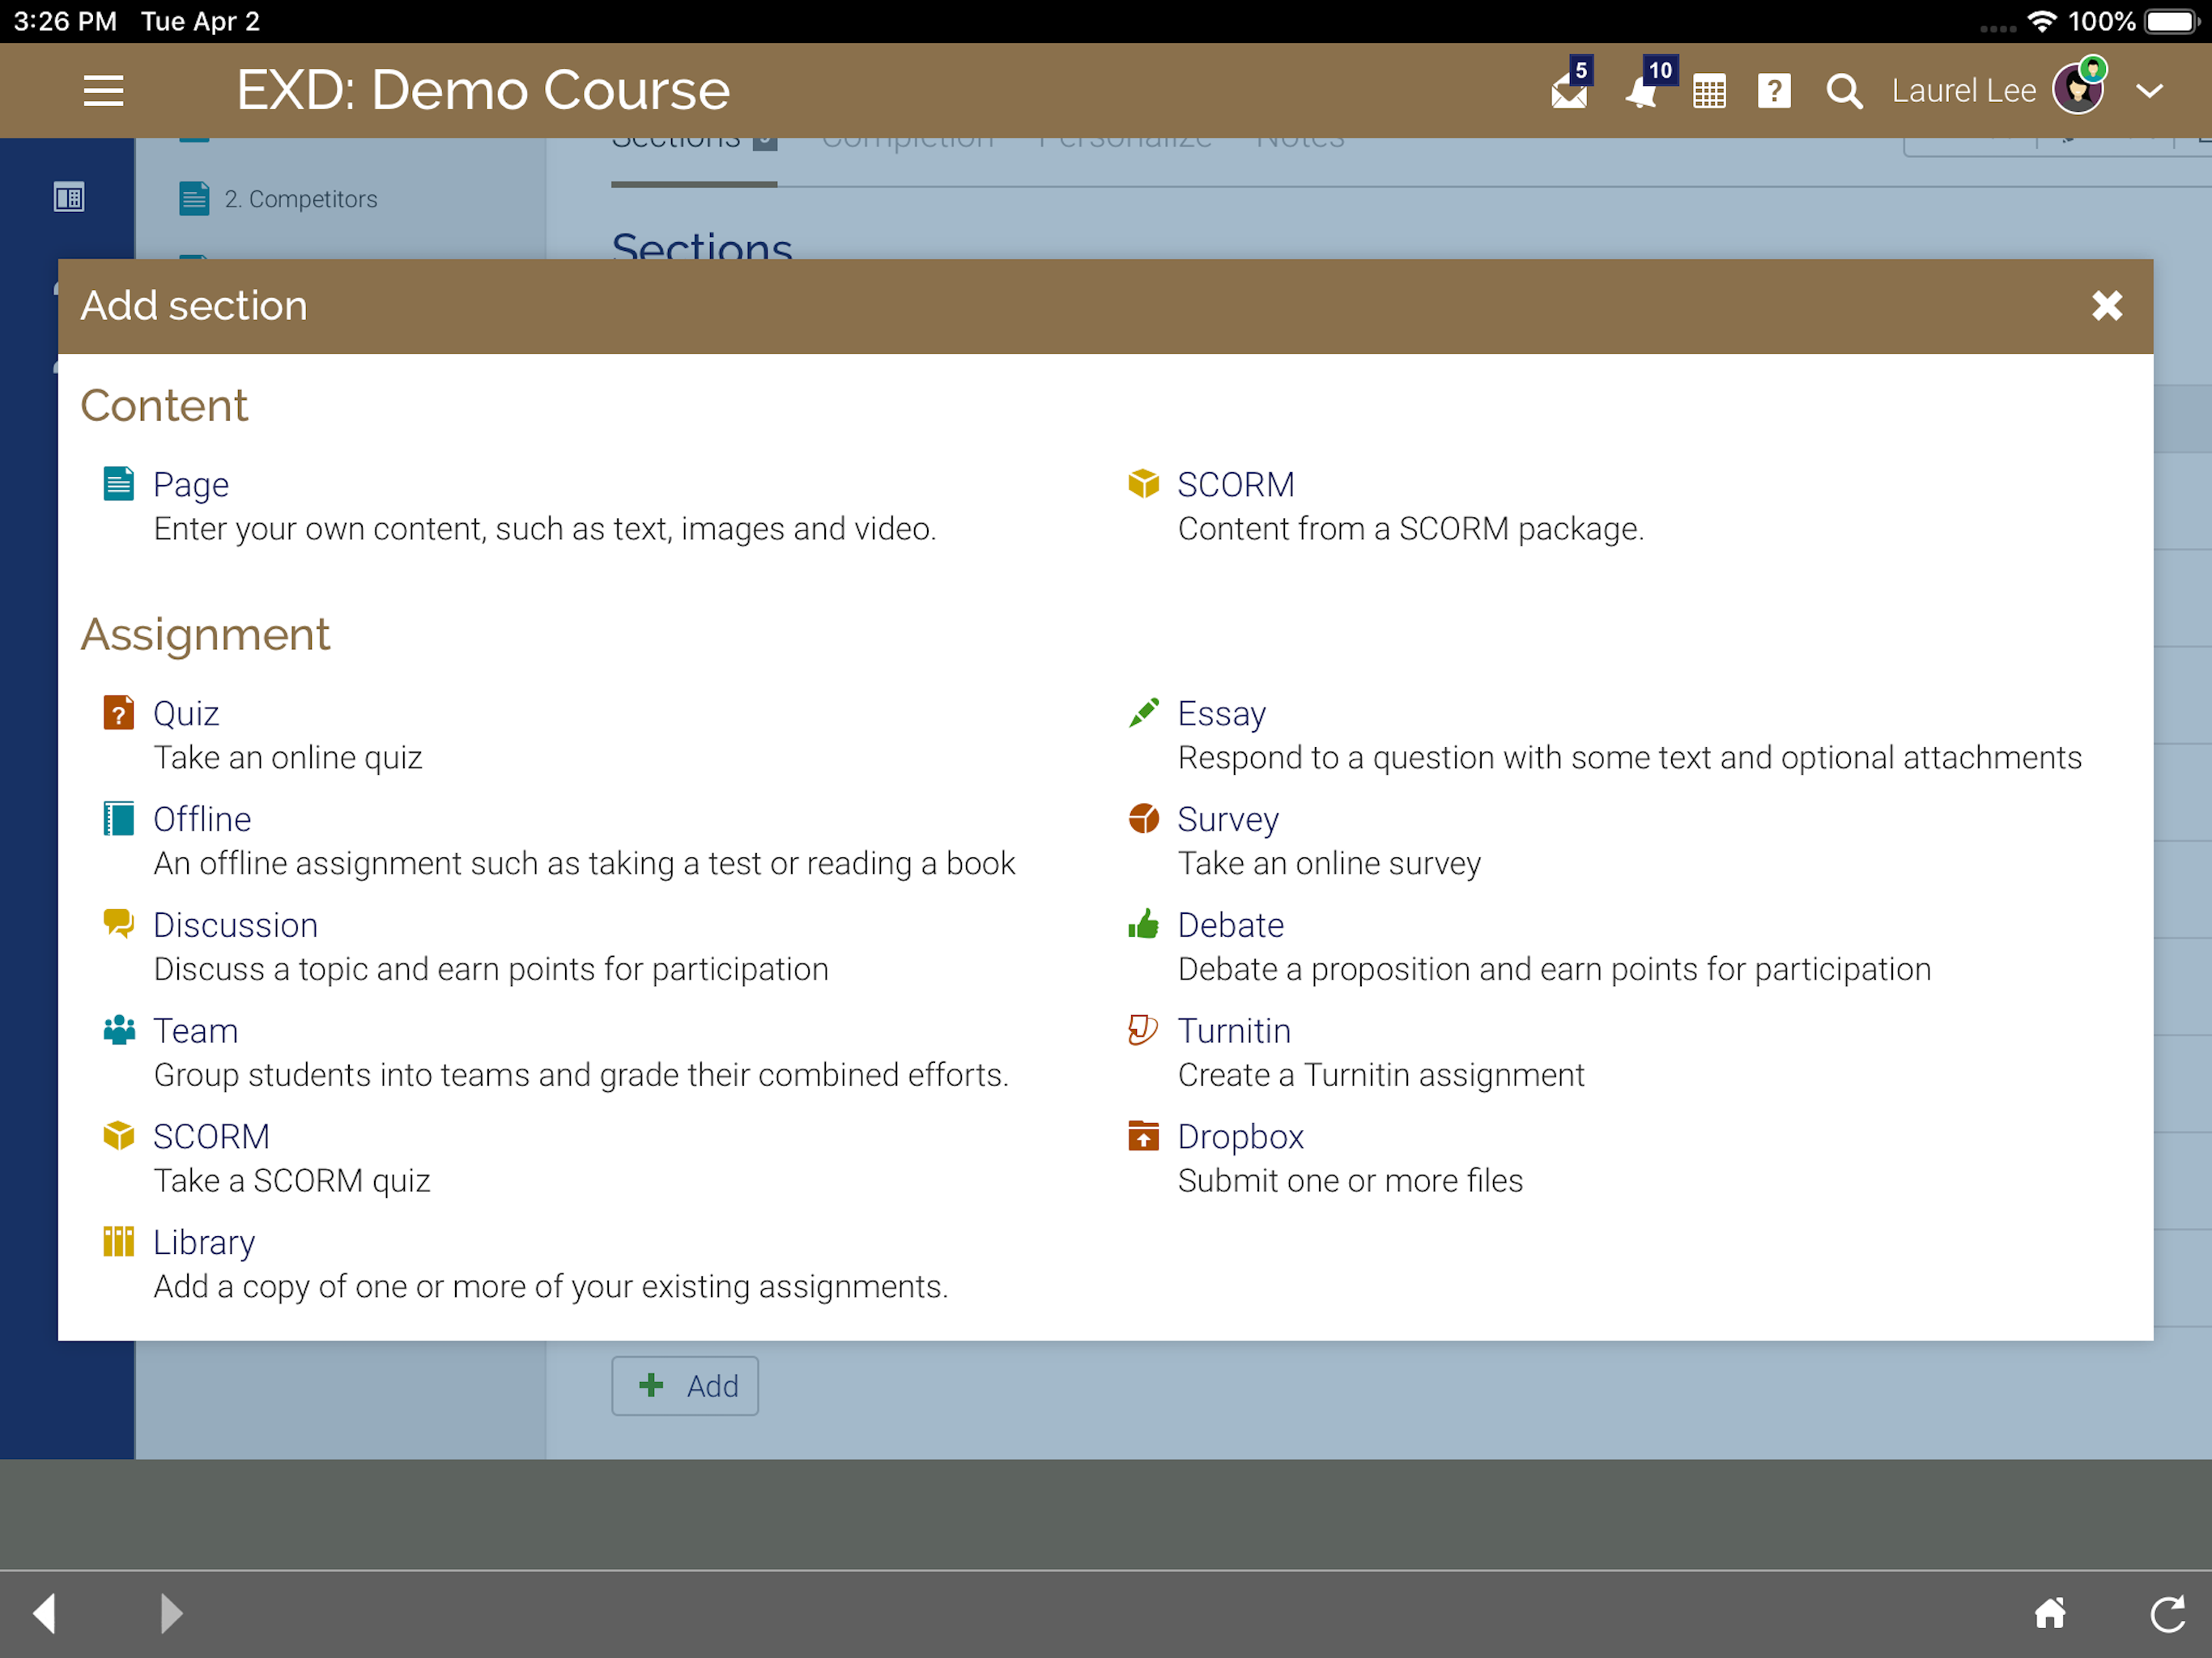Click the SCORM cube icon under Content
2212x1658 pixels.
click(1143, 484)
